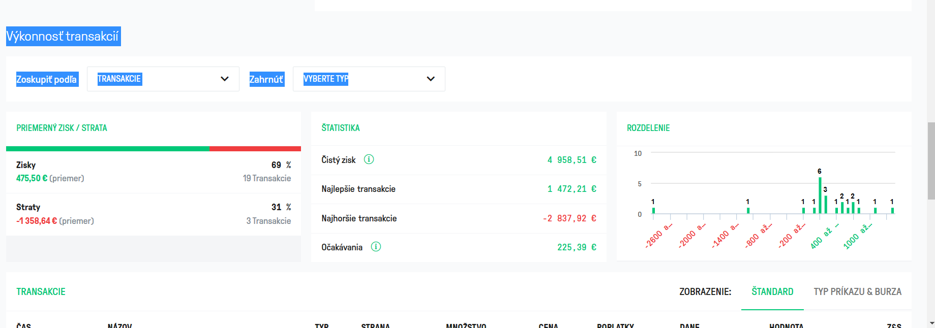Image resolution: width=935 pixels, height=328 pixels.
Task: Click info icon beside Očakávania
Action: 376,247
